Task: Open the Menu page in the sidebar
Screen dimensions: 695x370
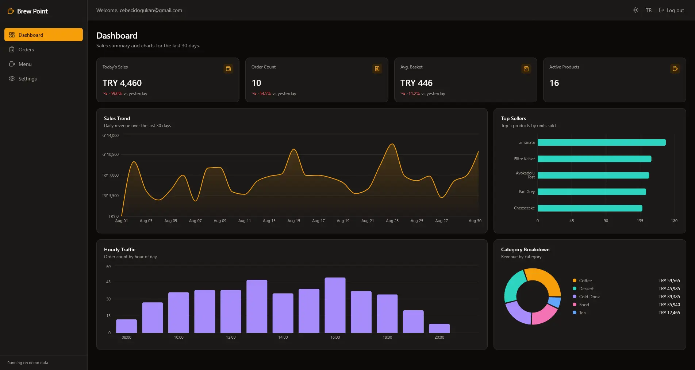Action: (43, 64)
